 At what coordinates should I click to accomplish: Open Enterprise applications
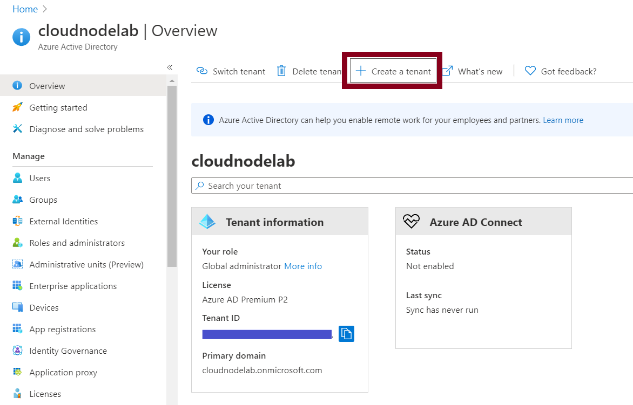click(x=72, y=286)
